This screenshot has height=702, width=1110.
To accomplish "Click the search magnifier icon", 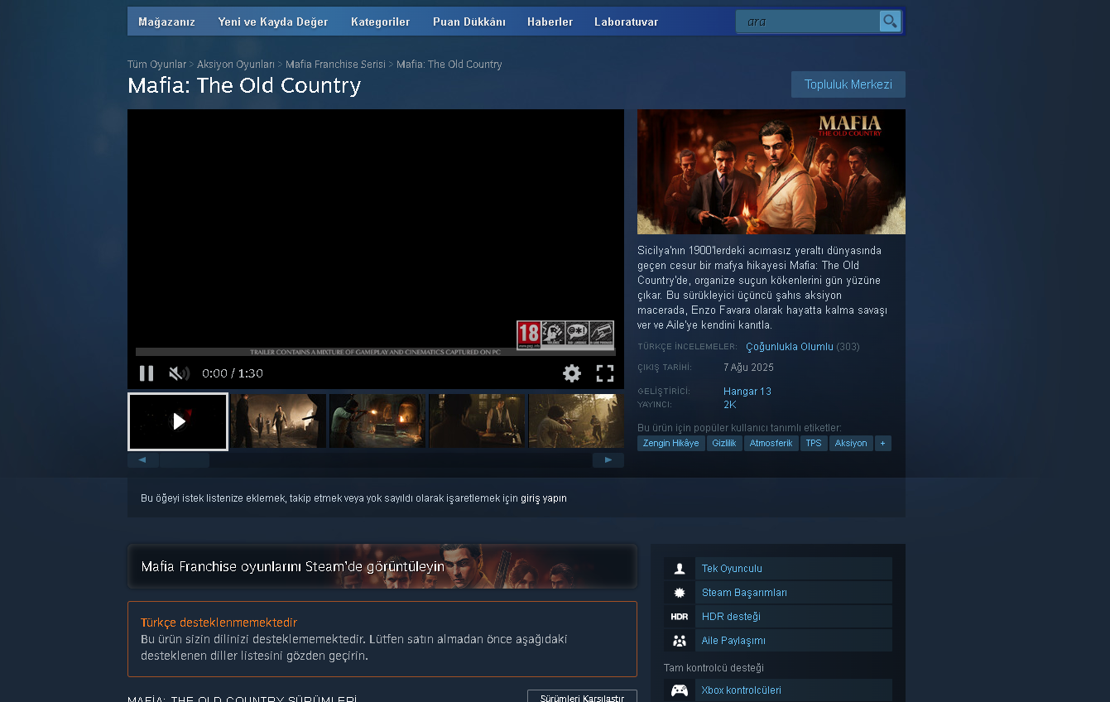I will pos(890,22).
